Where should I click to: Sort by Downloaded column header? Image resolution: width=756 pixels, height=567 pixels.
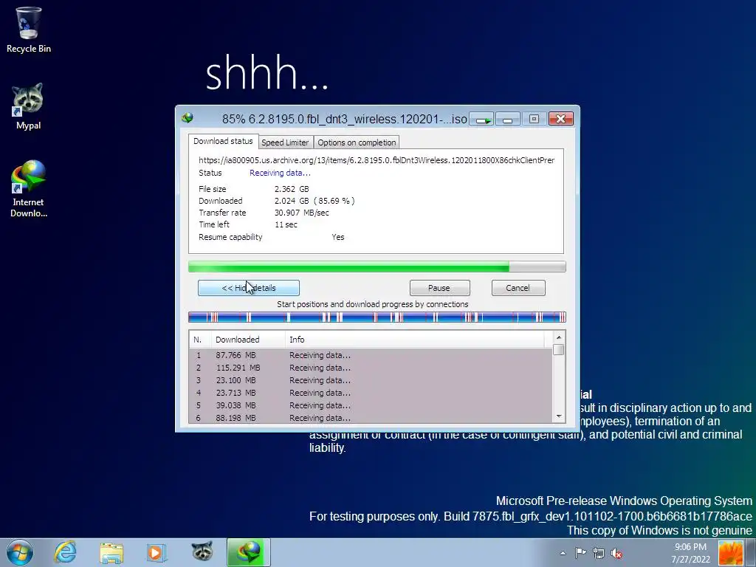(x=248, y=340)
